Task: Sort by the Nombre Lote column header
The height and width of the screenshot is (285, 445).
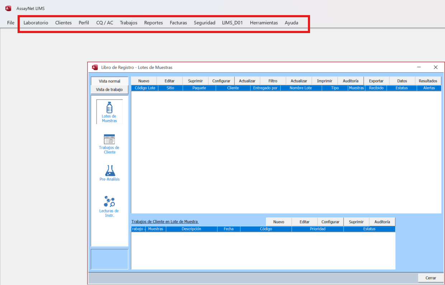Action: 301,88
